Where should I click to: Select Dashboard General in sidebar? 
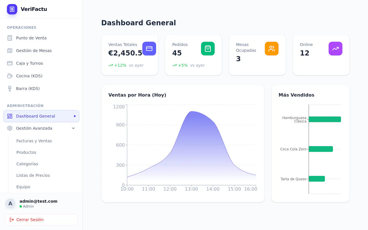(x=41, y=116)
